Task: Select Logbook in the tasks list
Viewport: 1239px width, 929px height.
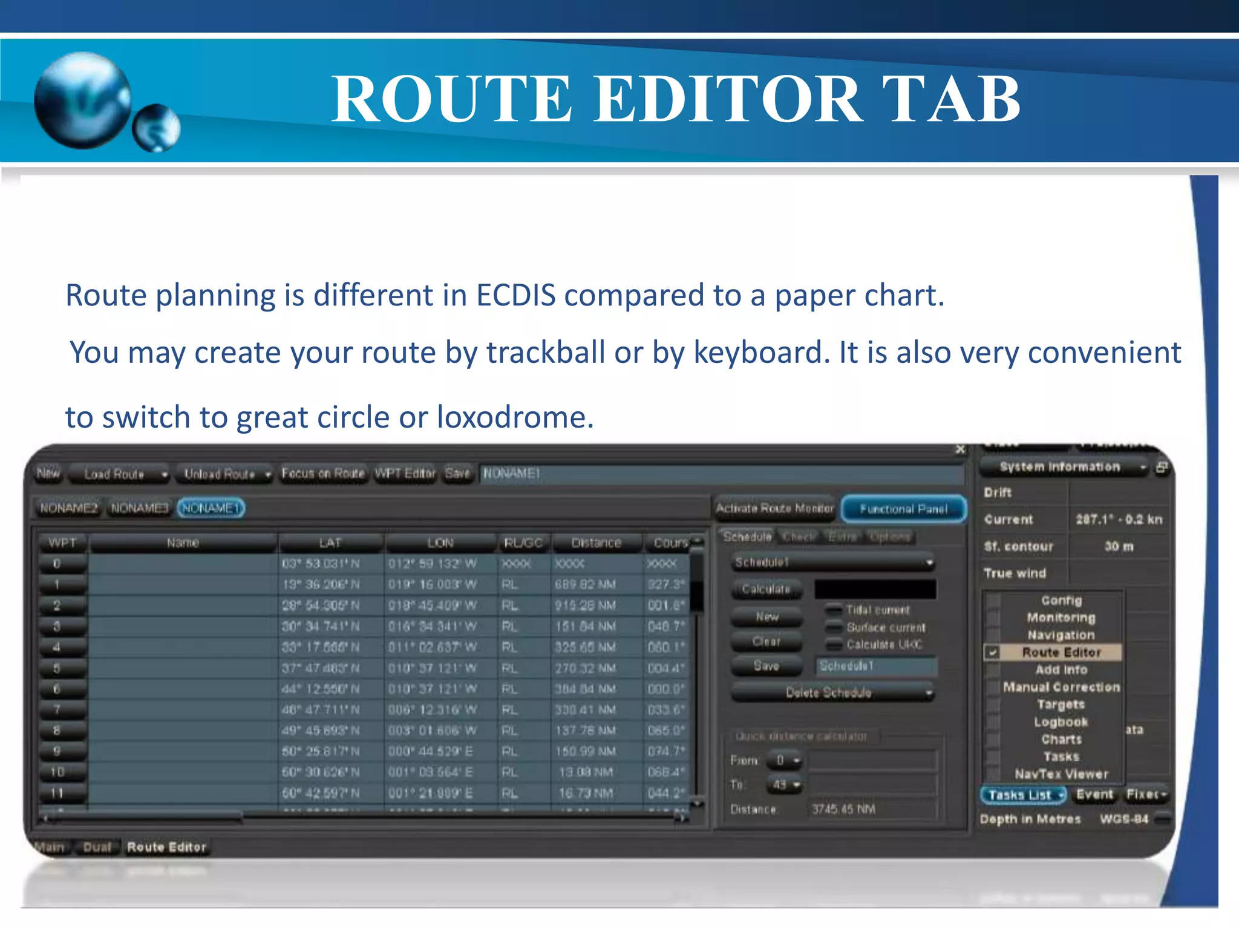Action: point(1061,722)
